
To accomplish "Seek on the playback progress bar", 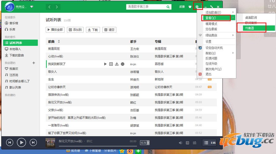I will [98, 146].
